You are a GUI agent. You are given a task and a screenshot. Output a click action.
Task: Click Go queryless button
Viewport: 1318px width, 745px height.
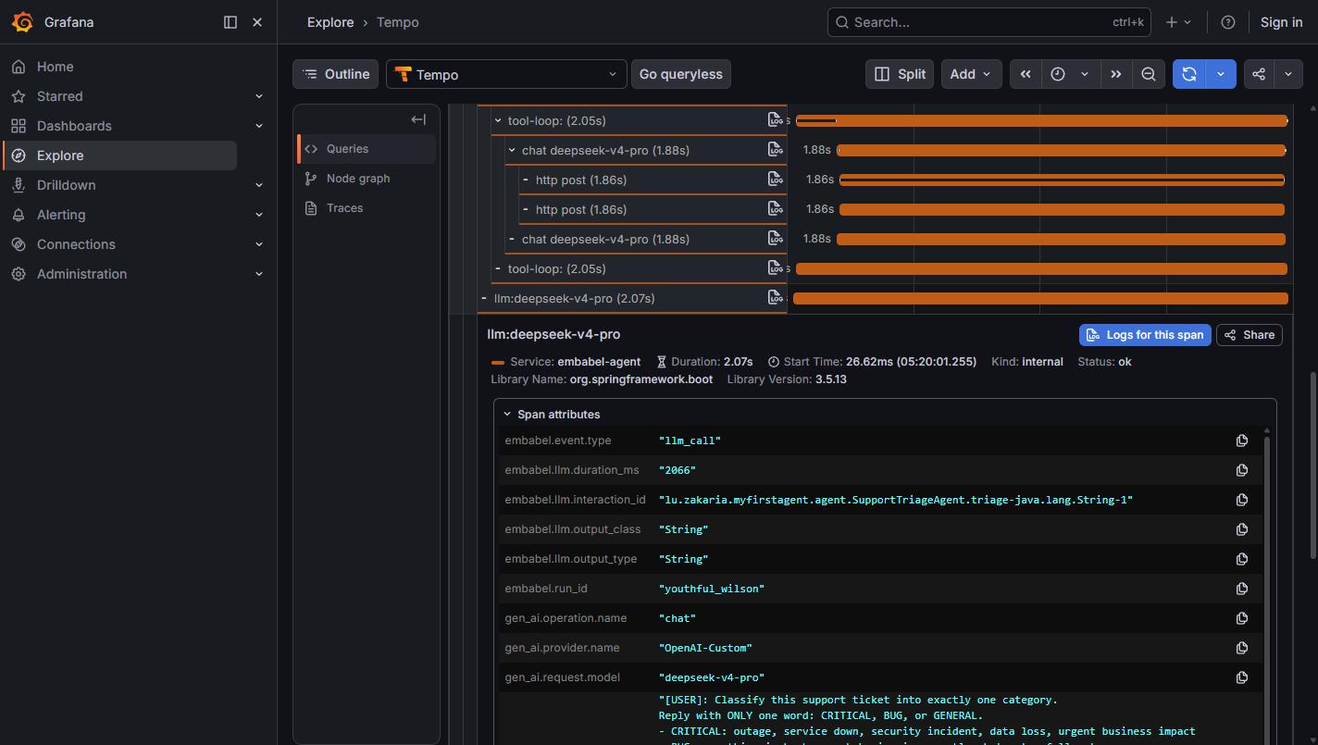pyautogui.click(x=680, y=74)
